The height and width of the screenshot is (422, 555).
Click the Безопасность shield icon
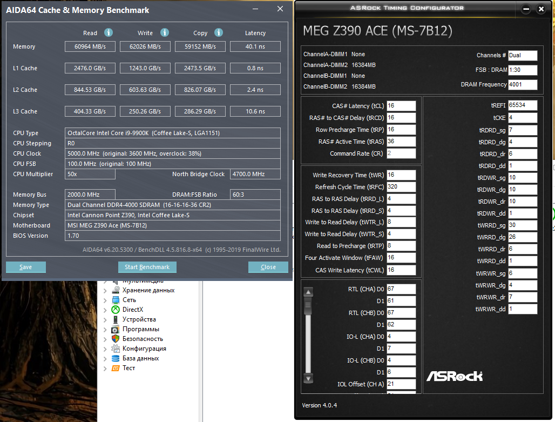116,339
